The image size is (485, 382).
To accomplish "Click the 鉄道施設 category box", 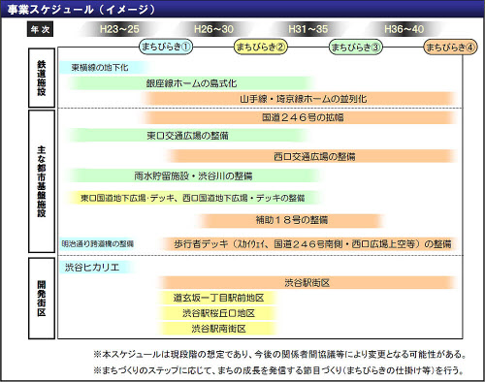I will click(42, 78).
